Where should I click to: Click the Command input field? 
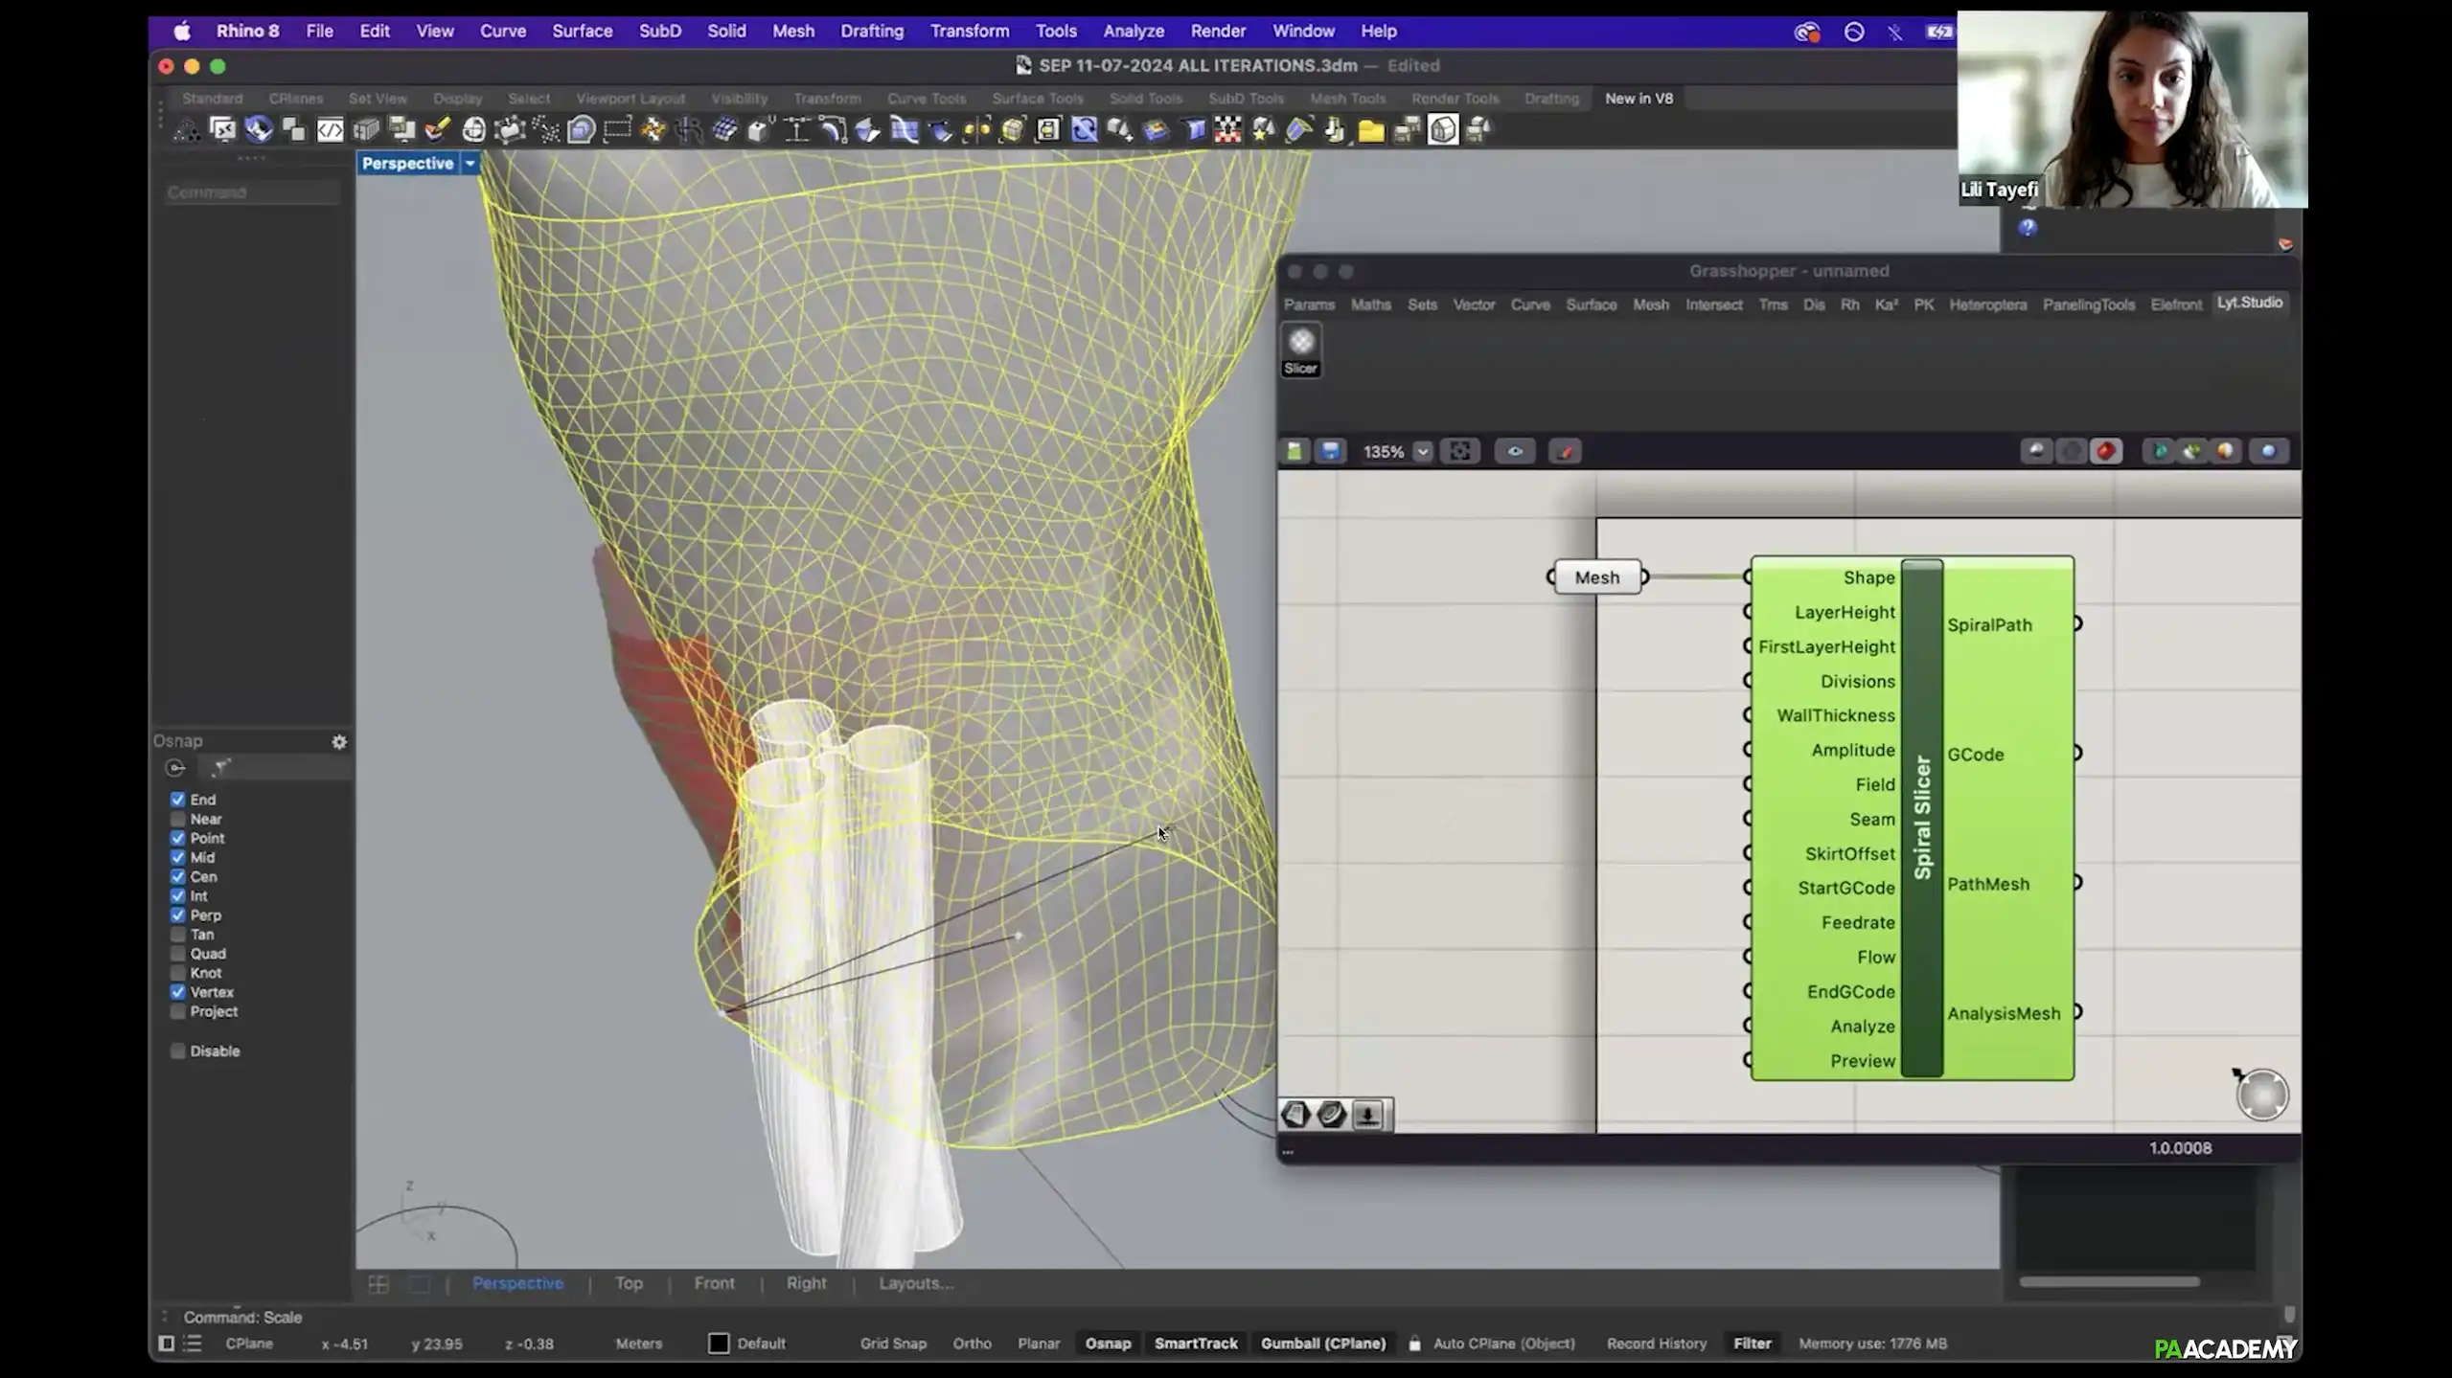pyautogui.click(x=251, y=192)
